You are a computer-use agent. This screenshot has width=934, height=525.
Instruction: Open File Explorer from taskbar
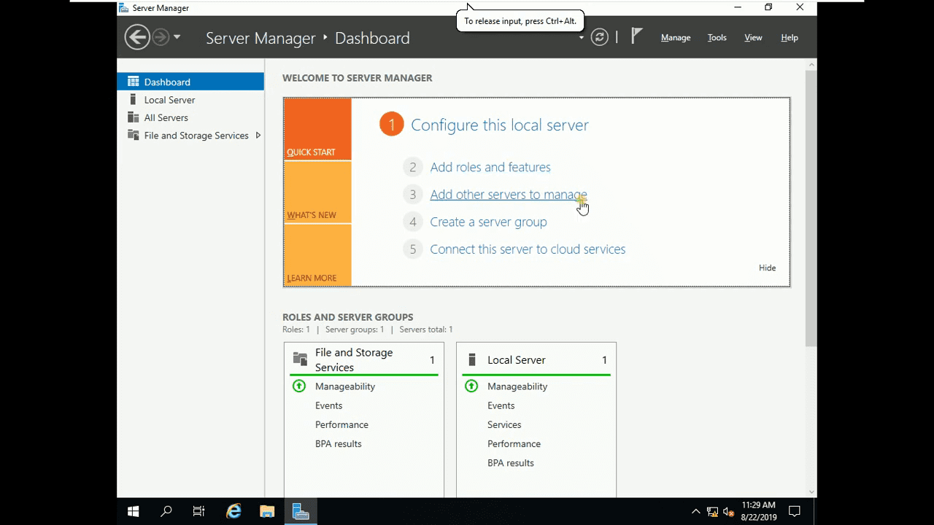pos(267,511)
